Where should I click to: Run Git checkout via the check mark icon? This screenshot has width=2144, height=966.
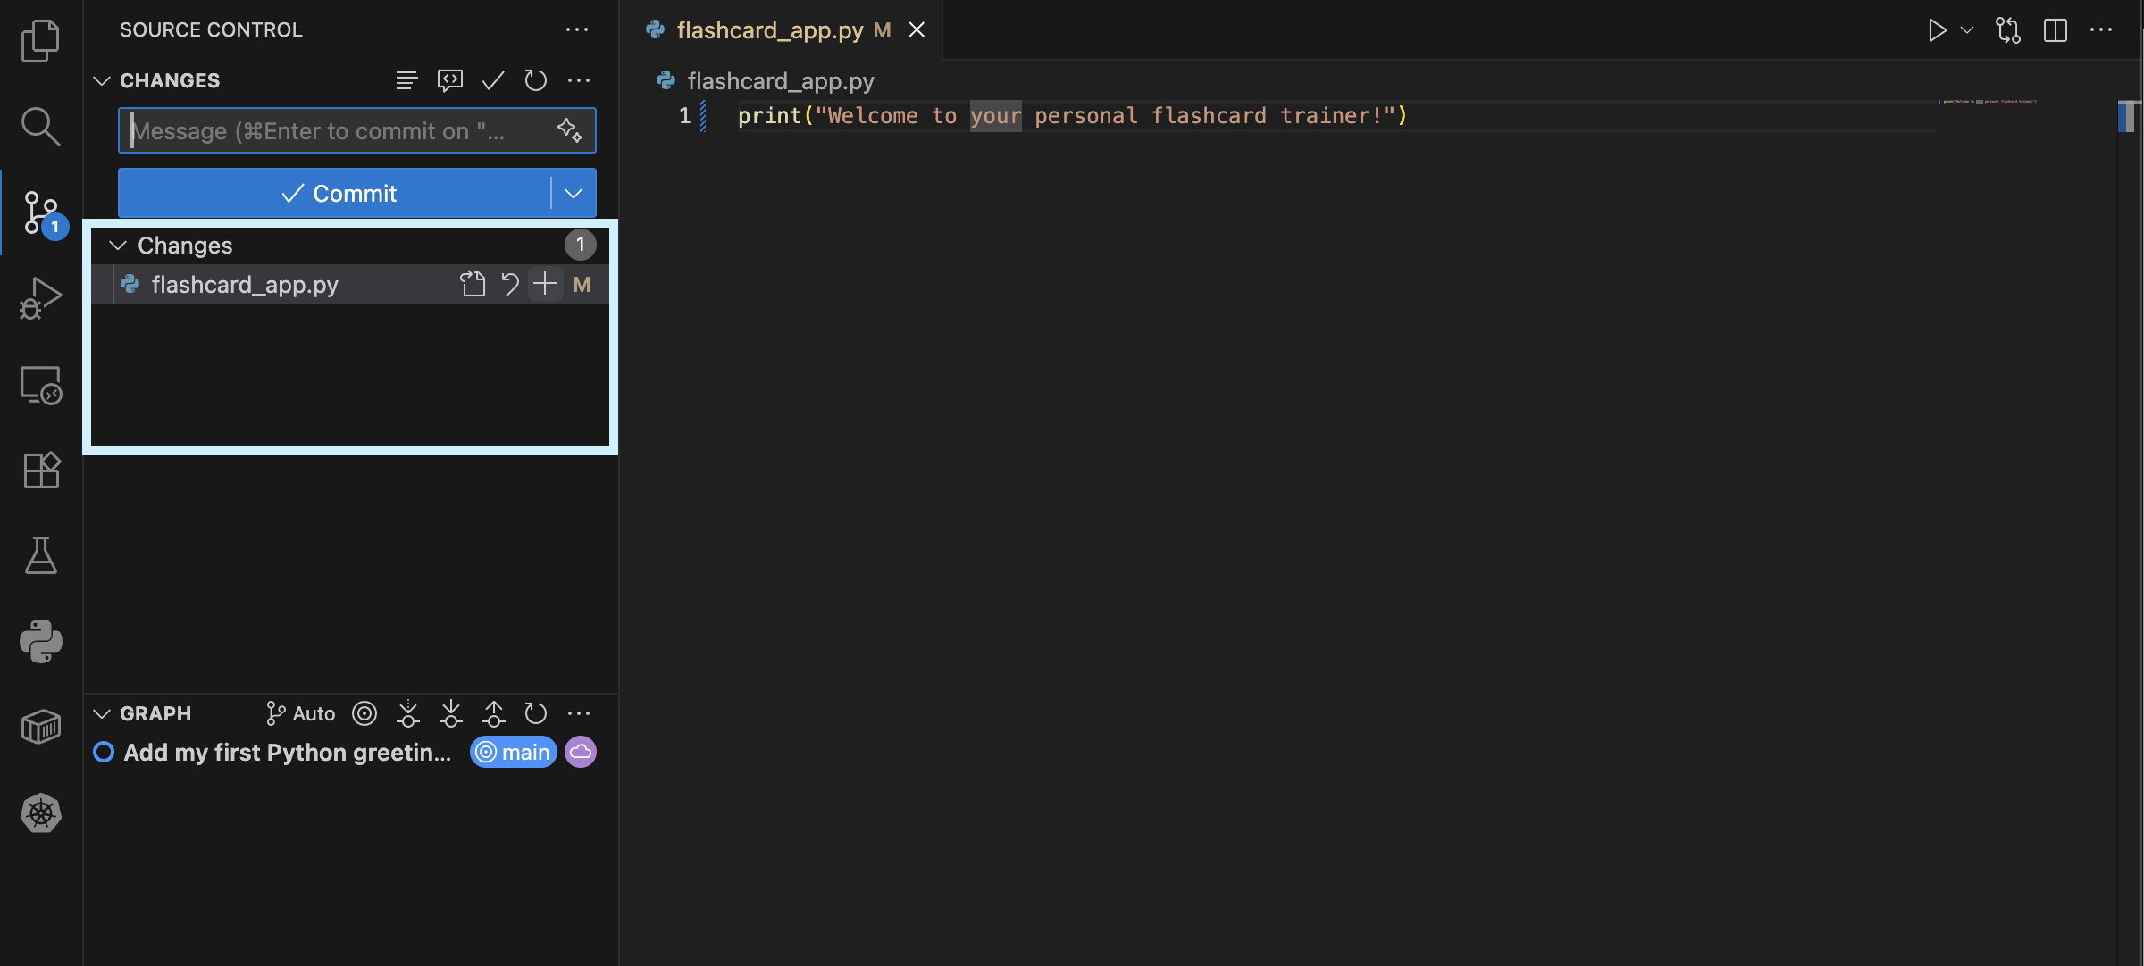(491, 80)
